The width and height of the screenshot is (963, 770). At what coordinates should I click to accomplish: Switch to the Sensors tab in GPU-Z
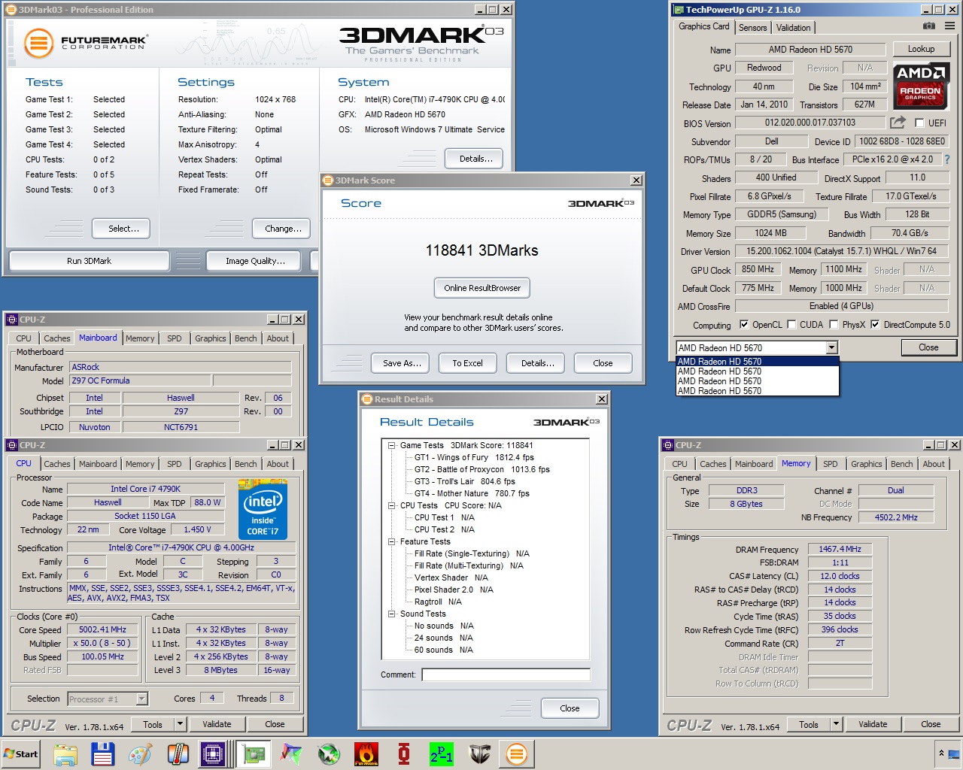tap(753, 27)
